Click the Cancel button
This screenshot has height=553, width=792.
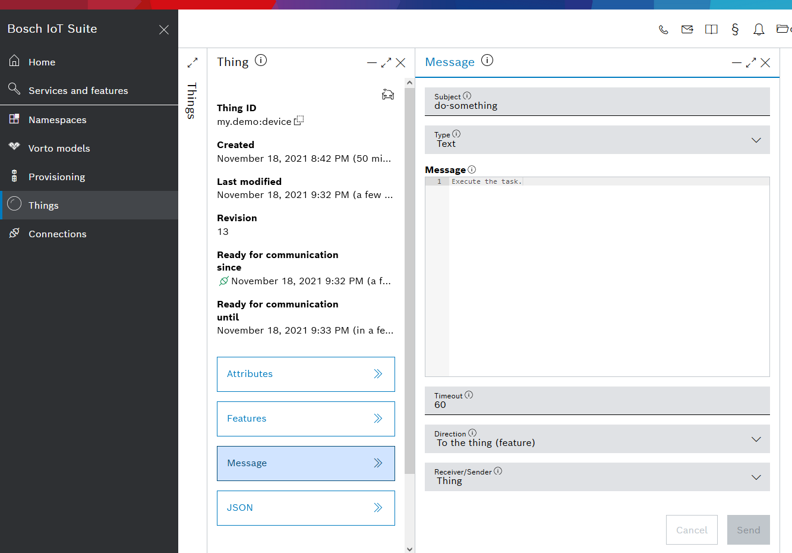coord(692,530)
